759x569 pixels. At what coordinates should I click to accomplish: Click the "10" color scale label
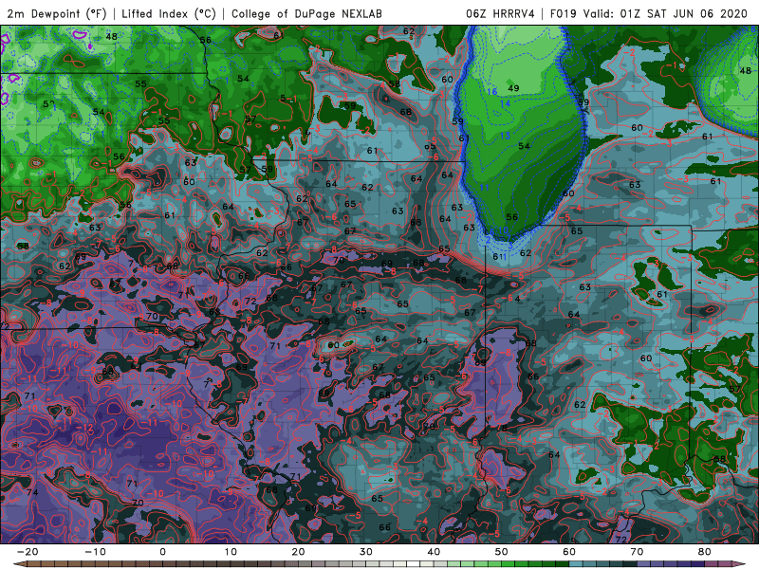click(x=231, y=552)
